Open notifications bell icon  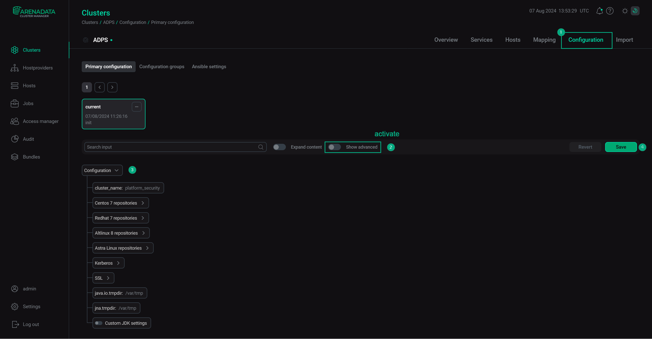pos(600,11)
